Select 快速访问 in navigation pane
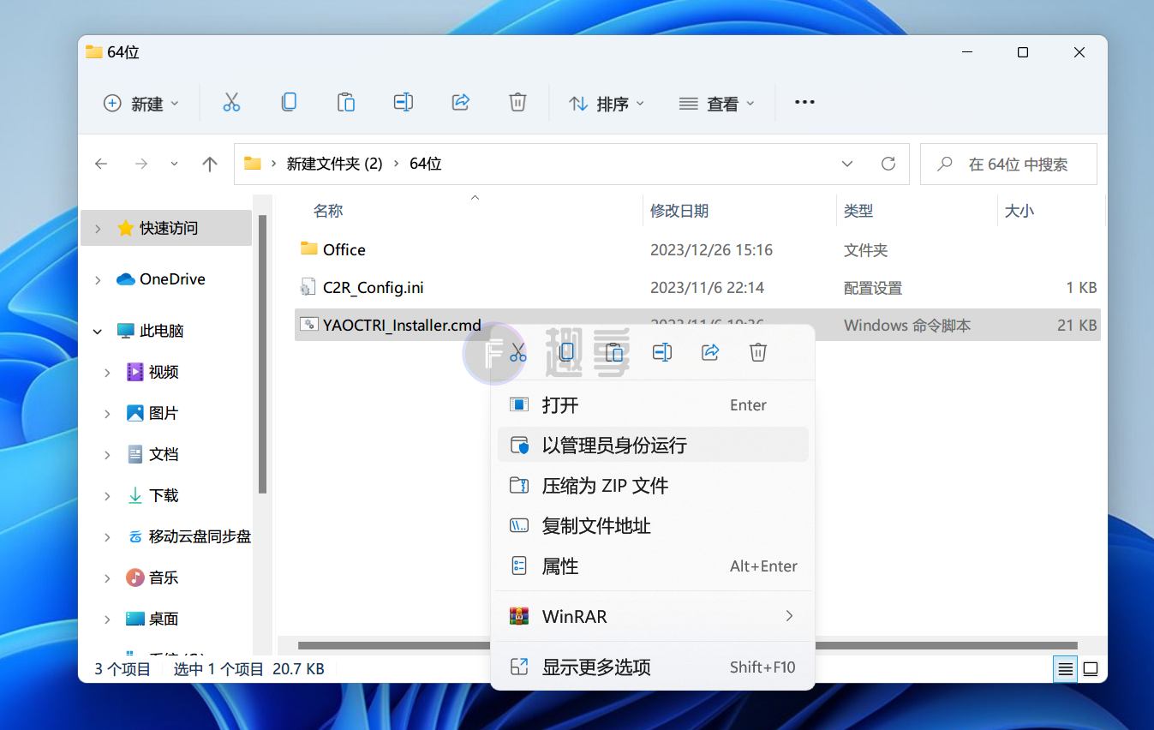 click(166, 229)
